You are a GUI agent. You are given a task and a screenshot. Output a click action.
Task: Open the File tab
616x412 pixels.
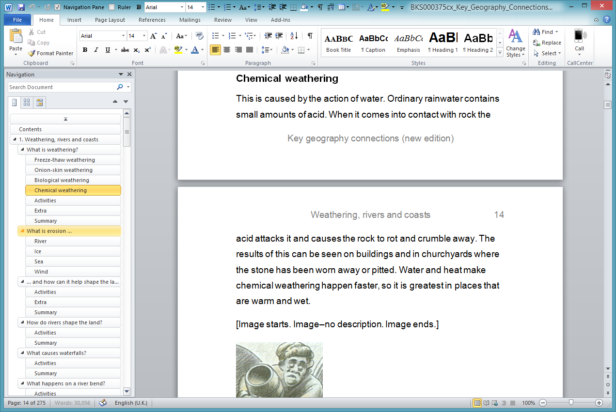(x=17, y=20)
